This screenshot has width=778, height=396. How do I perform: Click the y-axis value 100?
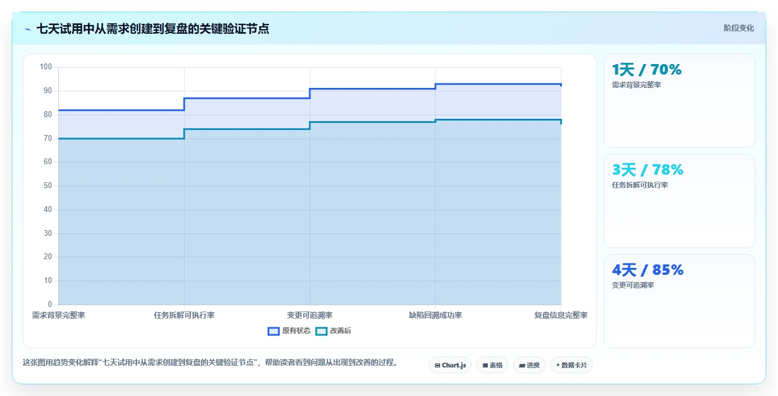click(46, 67)
